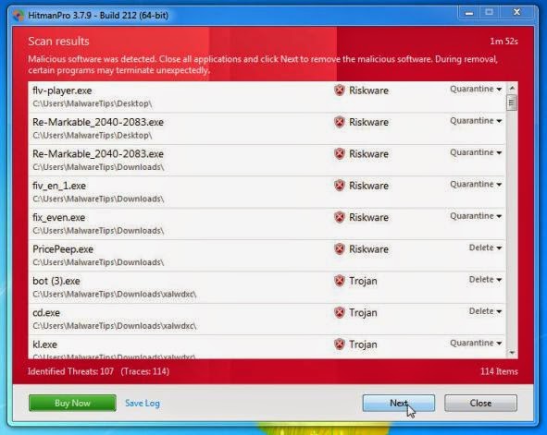547x435 pixels.
Task: Click Next to remove the malicious software
Action: point(398,403)
